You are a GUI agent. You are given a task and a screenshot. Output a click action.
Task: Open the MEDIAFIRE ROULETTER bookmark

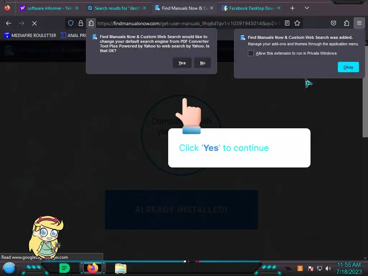coord(30,36)
